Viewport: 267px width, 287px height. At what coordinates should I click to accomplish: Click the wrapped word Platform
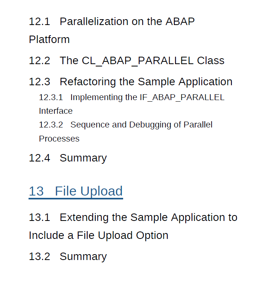coord(49,39)
